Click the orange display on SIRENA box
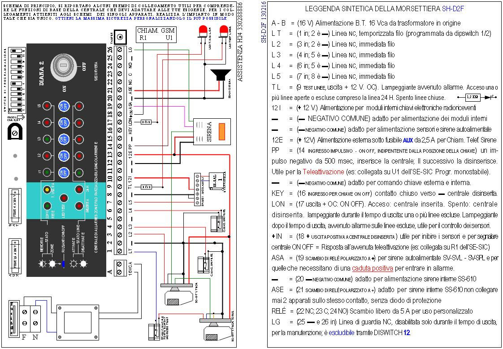The image size is (503, 349). point(221,131)
